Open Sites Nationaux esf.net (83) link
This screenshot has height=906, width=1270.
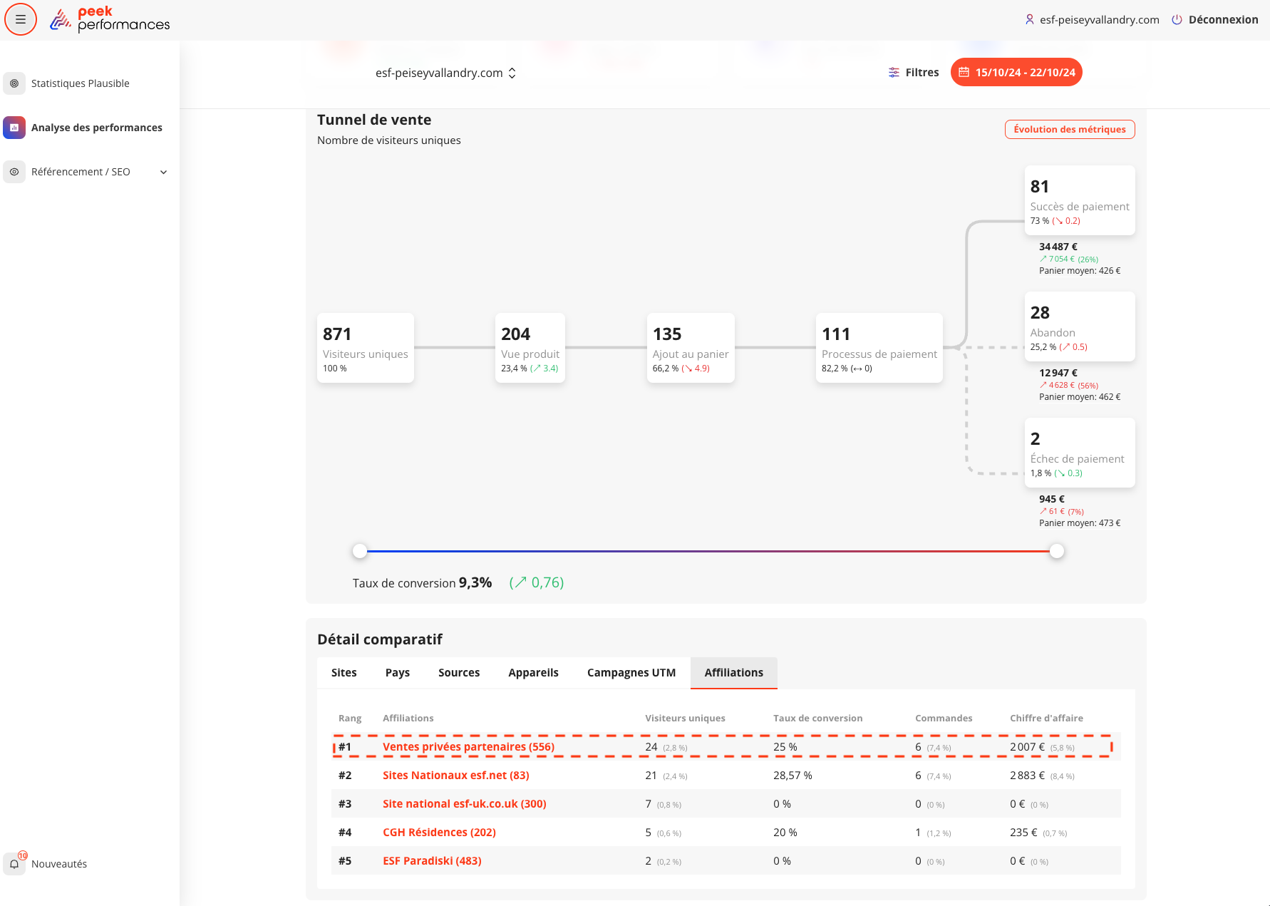pos(455,776)
